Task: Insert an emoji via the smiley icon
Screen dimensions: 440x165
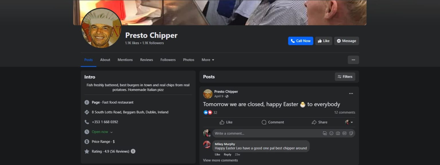Action: (331, 133)
